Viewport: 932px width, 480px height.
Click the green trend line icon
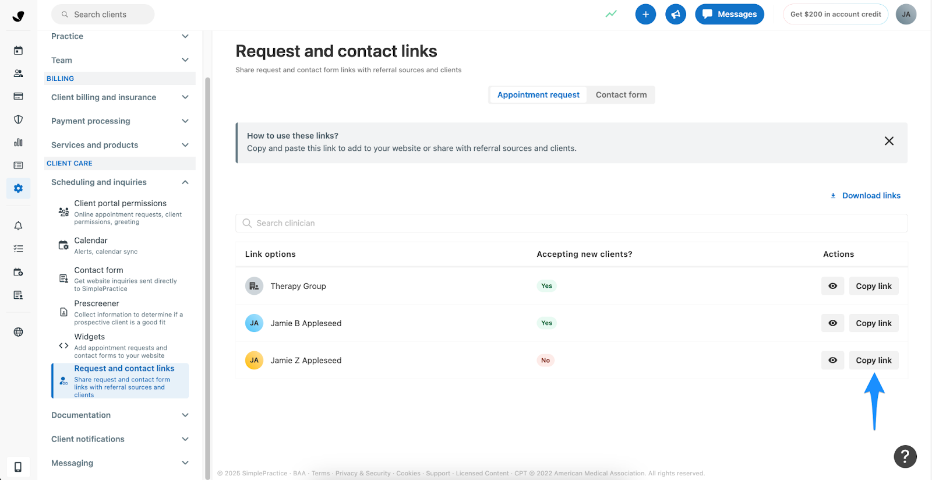(x=611, y=14)
